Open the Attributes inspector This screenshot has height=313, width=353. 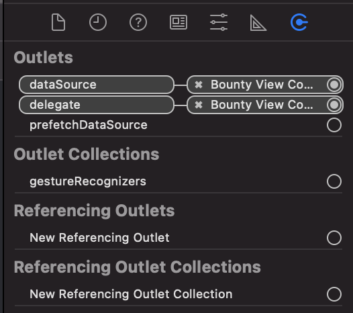click(219, 22)
